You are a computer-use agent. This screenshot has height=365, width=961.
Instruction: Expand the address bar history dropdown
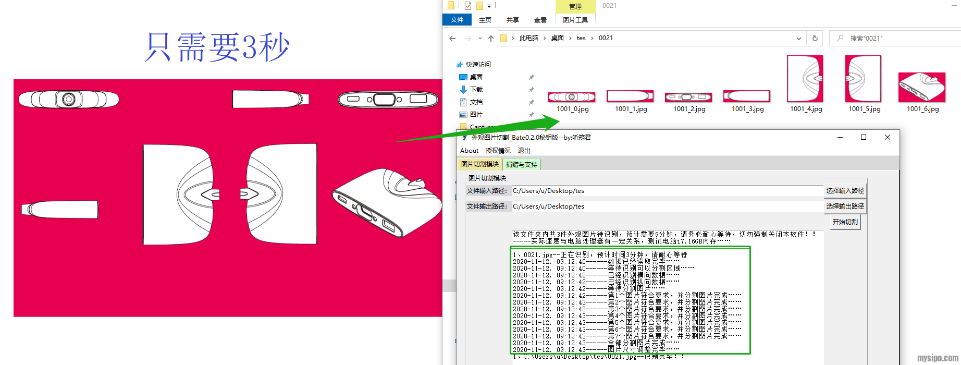[x=798, y=38]
